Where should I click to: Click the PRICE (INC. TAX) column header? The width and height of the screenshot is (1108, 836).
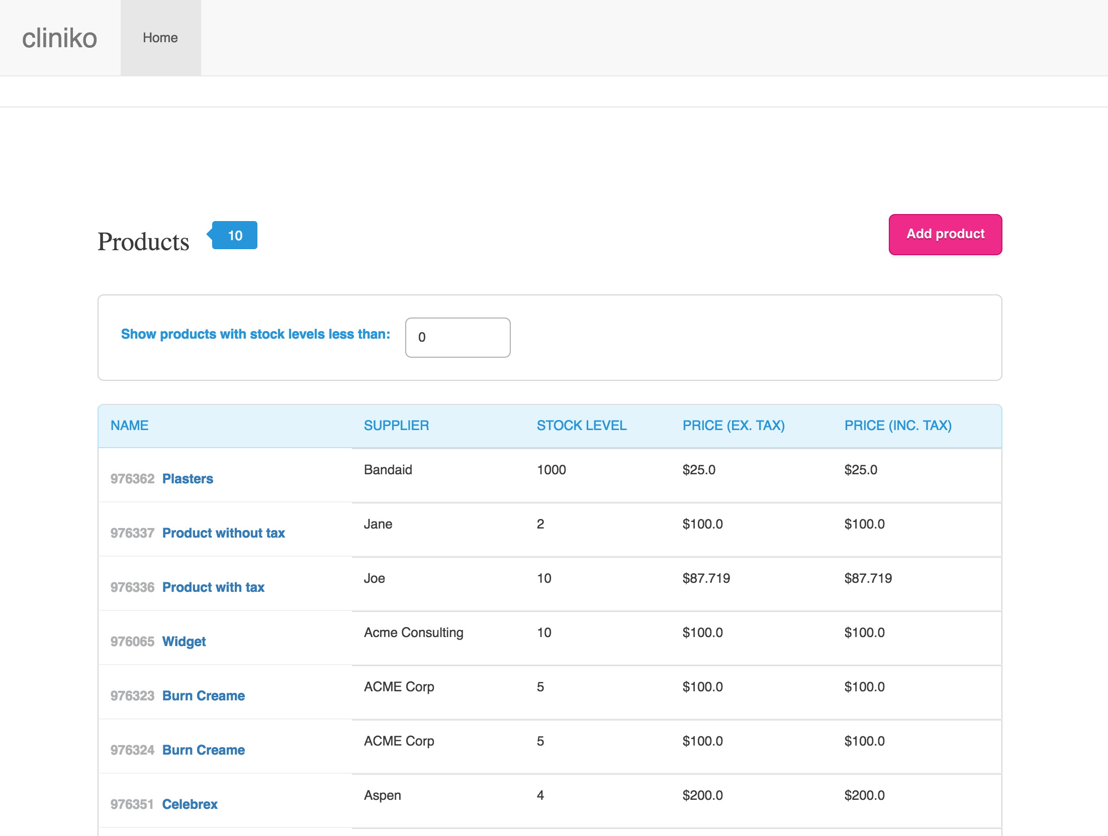point(898,426)
